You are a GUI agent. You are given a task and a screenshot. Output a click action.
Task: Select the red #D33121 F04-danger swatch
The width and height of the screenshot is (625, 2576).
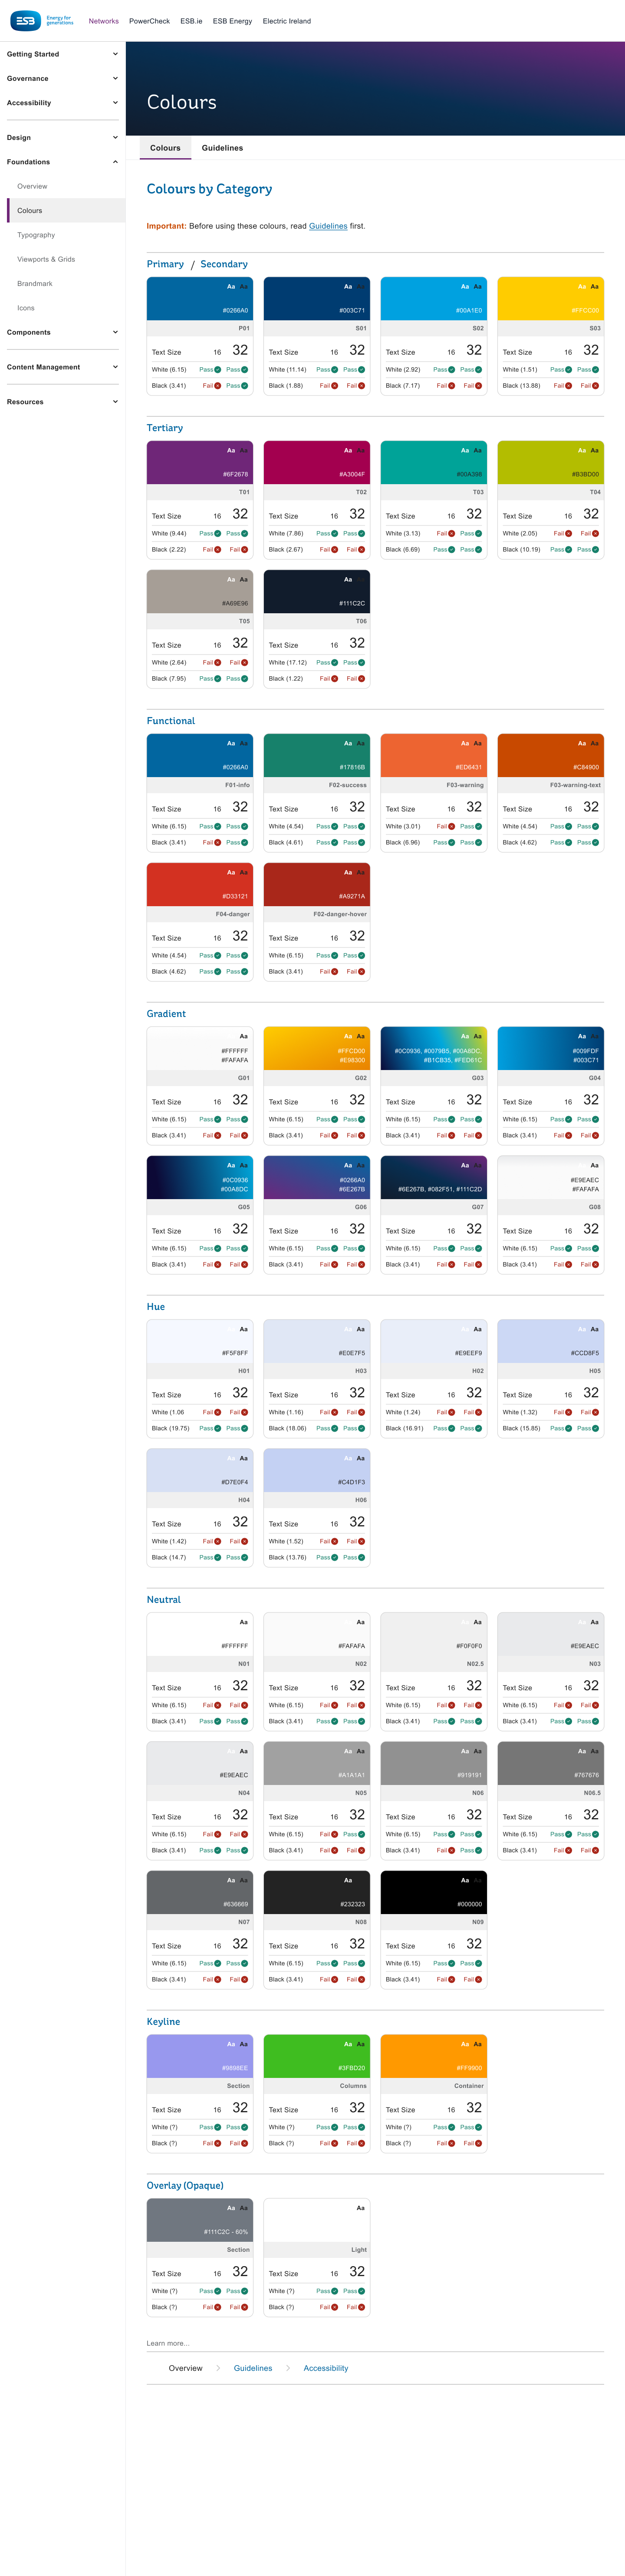point(200,885)
